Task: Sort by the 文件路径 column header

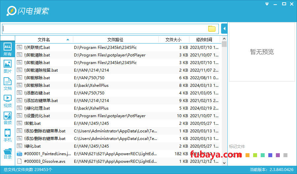Action: click(115, 40)
